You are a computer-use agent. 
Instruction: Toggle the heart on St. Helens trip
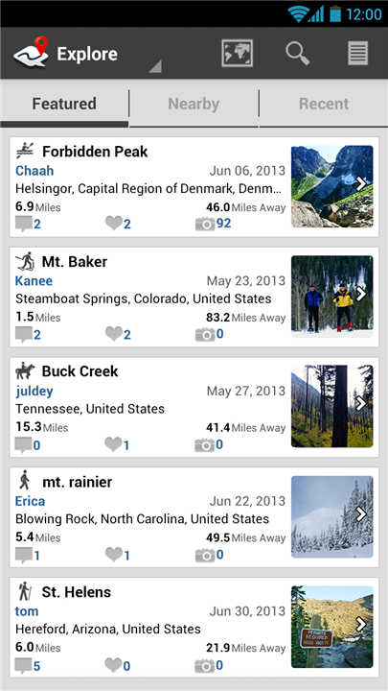coord(113,665)
